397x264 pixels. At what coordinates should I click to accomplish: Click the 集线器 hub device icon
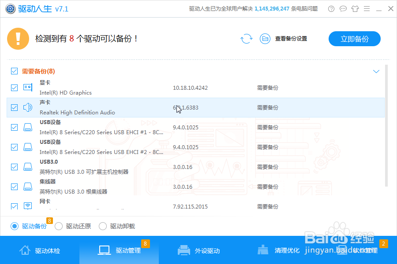(x=28, y=187)
